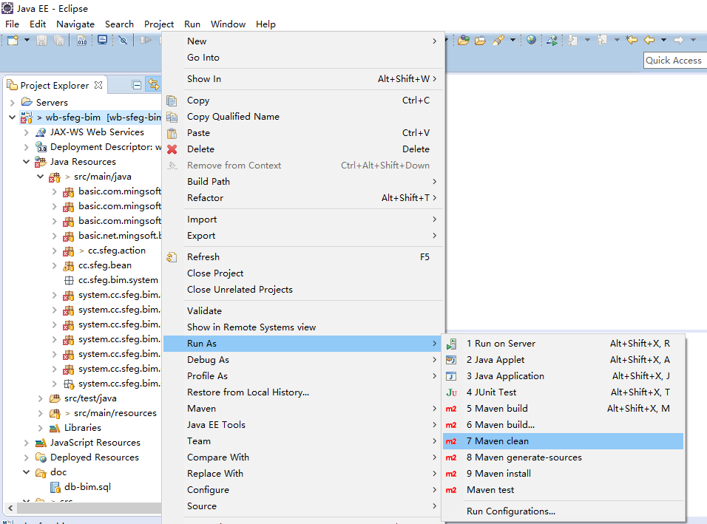Open the Web Browser globe icon
The height and width of the screenshot is (524, 707).
coord(531,40)
